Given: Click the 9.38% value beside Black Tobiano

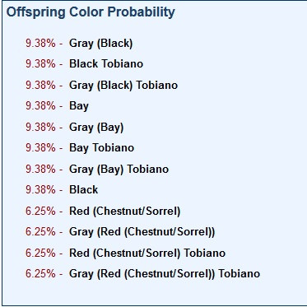Looking at the screenshot, I should pyautogui.click(x=40, y=64).
